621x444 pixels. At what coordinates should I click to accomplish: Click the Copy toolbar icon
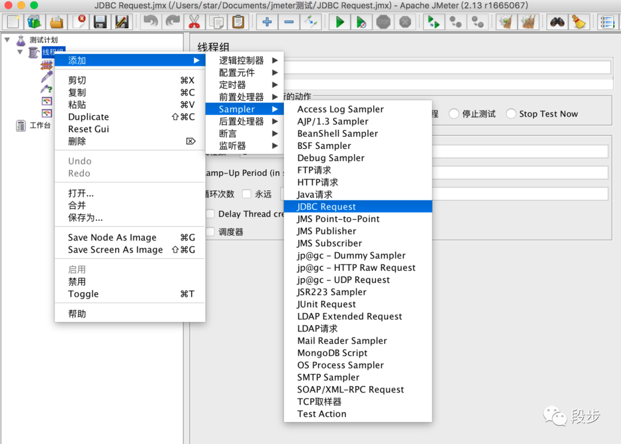(x=216, y=22)
